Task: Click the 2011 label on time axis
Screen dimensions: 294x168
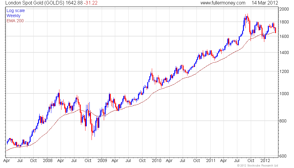Action: click(211, 161)
